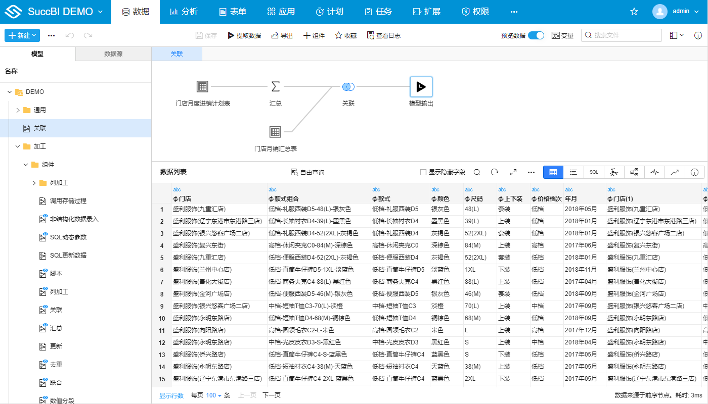708x404 pixels.
Task: Select 调用存储过程 in the tree
Action: [68, 201]
